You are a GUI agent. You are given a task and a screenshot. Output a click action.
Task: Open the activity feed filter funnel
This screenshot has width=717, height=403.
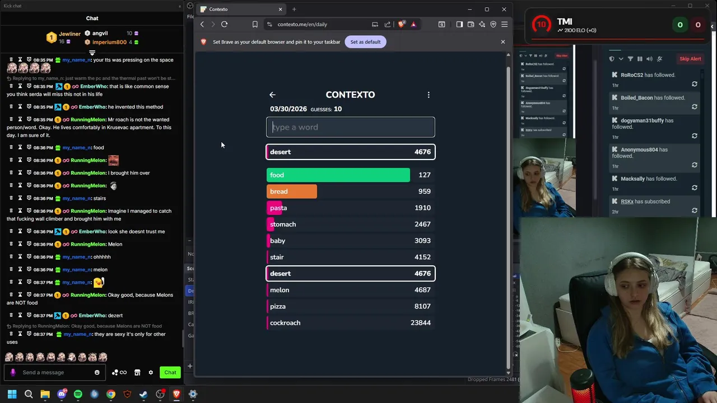pyautogui.click(x=630, y=59)
